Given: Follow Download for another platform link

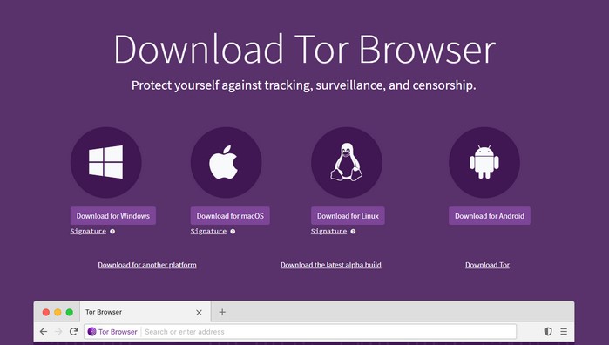Looking at the screenshot, I should [x=147, y=265].
